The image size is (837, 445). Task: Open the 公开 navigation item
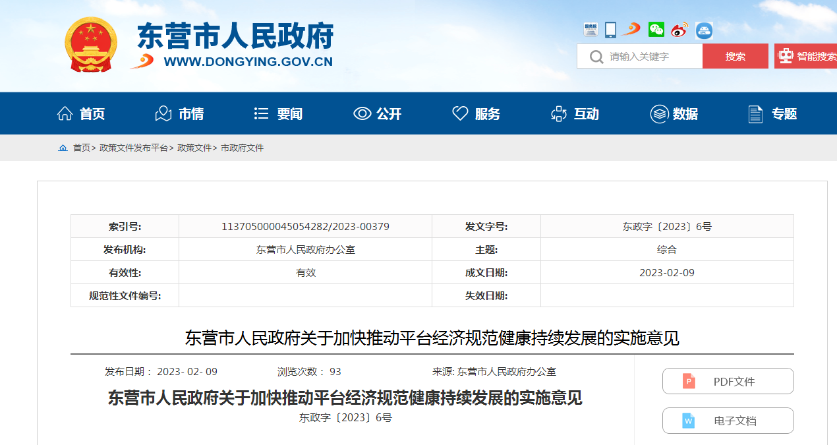(x=378, y=114)
